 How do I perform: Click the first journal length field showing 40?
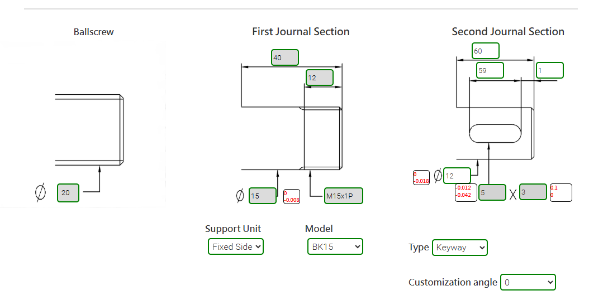[285, 57]
